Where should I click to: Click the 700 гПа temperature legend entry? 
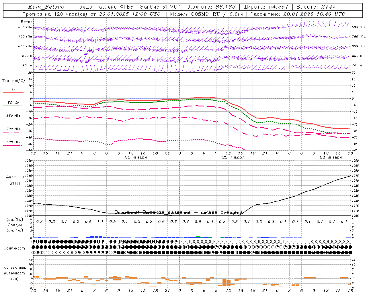tap(13, 129)
